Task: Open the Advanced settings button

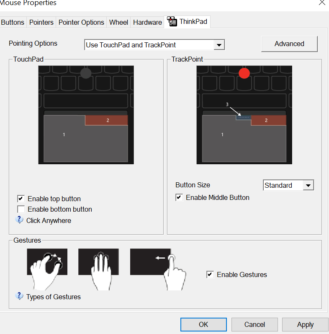Action: [x=289, y=44]
